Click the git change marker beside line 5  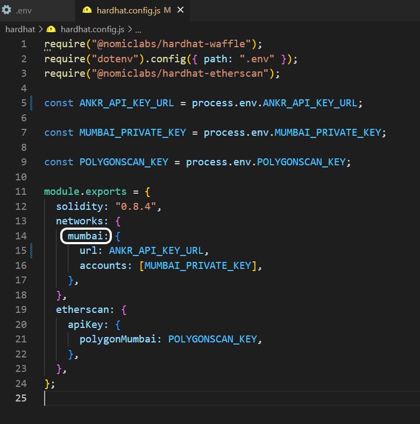(x=31, y=103)
